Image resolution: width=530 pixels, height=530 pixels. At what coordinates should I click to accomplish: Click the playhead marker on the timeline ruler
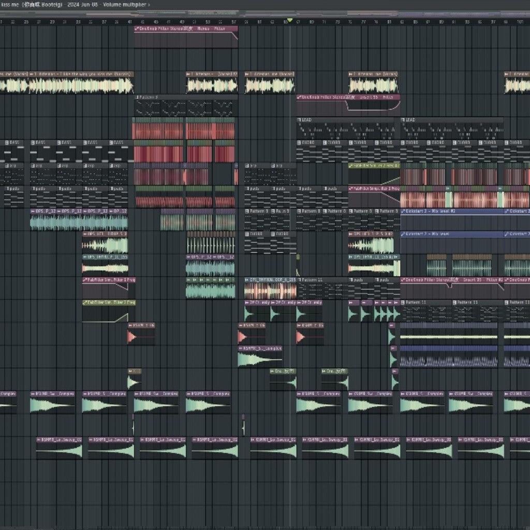tap(291, 19)
